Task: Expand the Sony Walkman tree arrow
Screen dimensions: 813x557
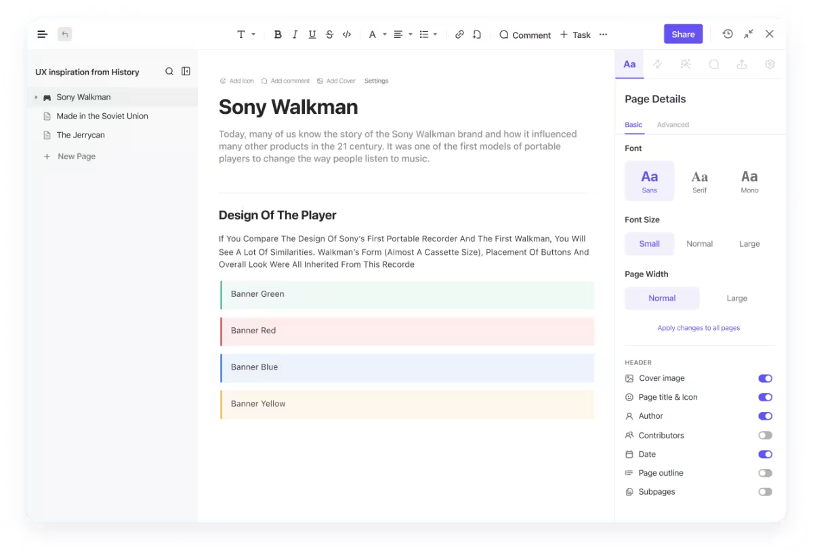Action: pyautogui.click(x=36, y=98)
